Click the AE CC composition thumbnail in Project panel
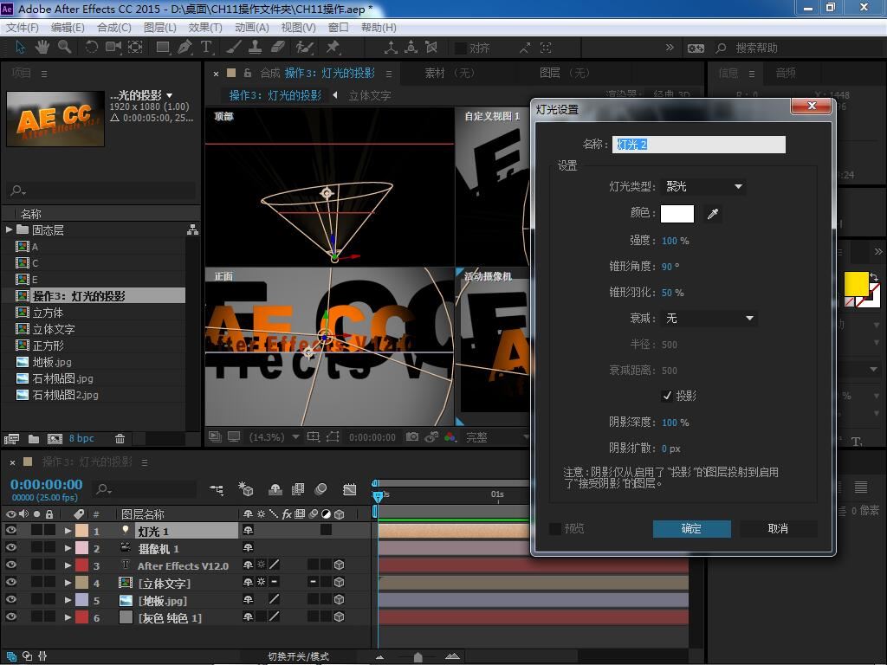Image resolution: width=887 pixels, height=665 pixels. coord(55,119)
